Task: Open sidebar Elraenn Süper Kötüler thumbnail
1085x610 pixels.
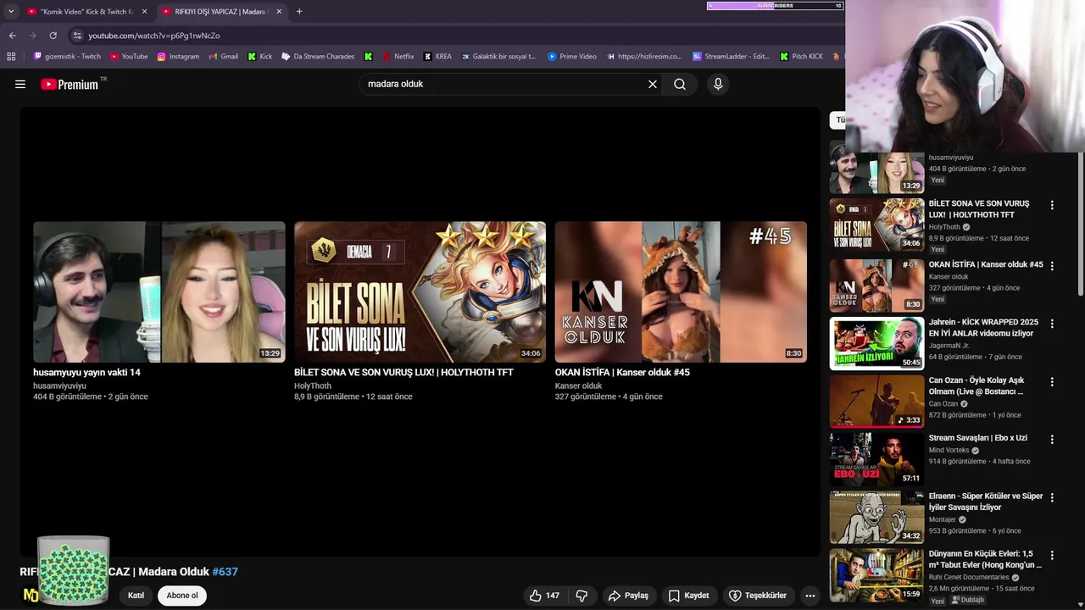Action: coord(876,517)
